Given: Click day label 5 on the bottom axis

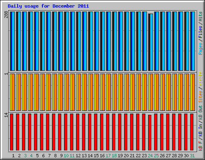Looking at the screenshot, I should [37, 156].
